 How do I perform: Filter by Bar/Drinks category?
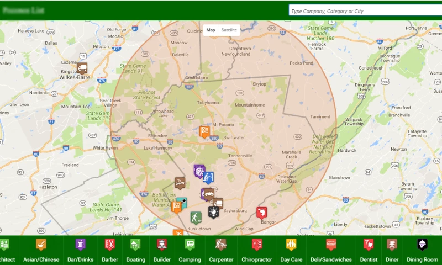point(80,250)
